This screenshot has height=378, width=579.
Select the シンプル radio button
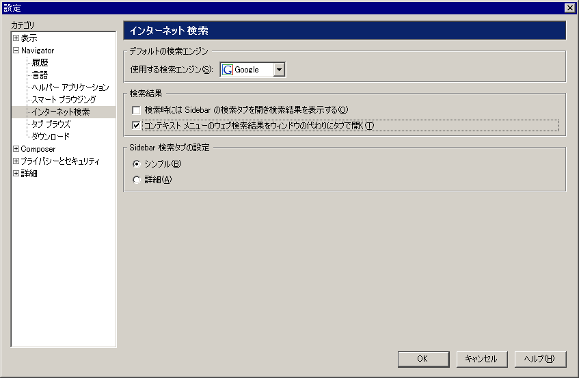coord(137,163)
